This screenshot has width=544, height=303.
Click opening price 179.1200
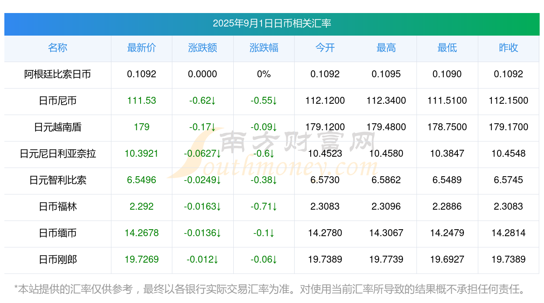tap(325, 127)
